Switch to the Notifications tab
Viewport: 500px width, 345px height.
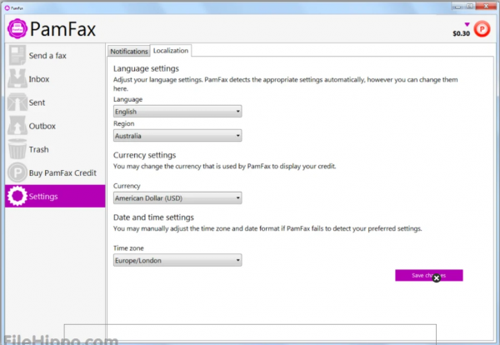click(x=129, y=52)
